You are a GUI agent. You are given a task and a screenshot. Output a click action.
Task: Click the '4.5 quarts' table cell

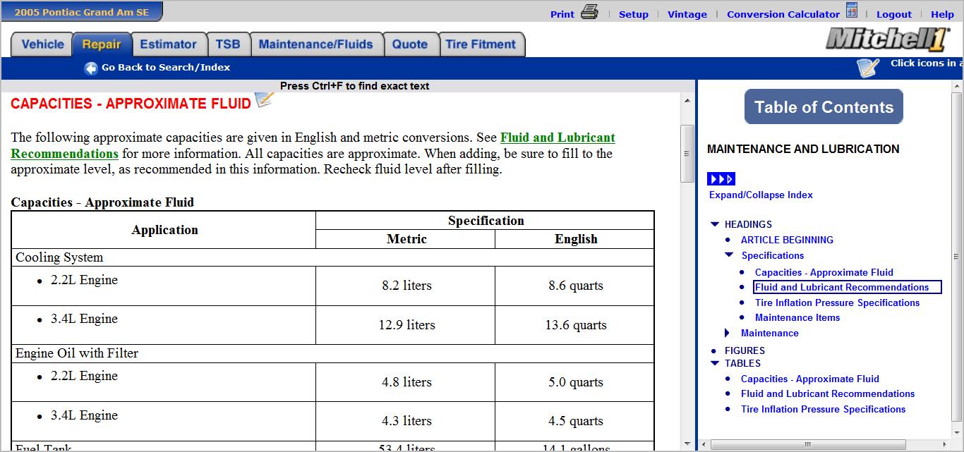pos(576,421)
